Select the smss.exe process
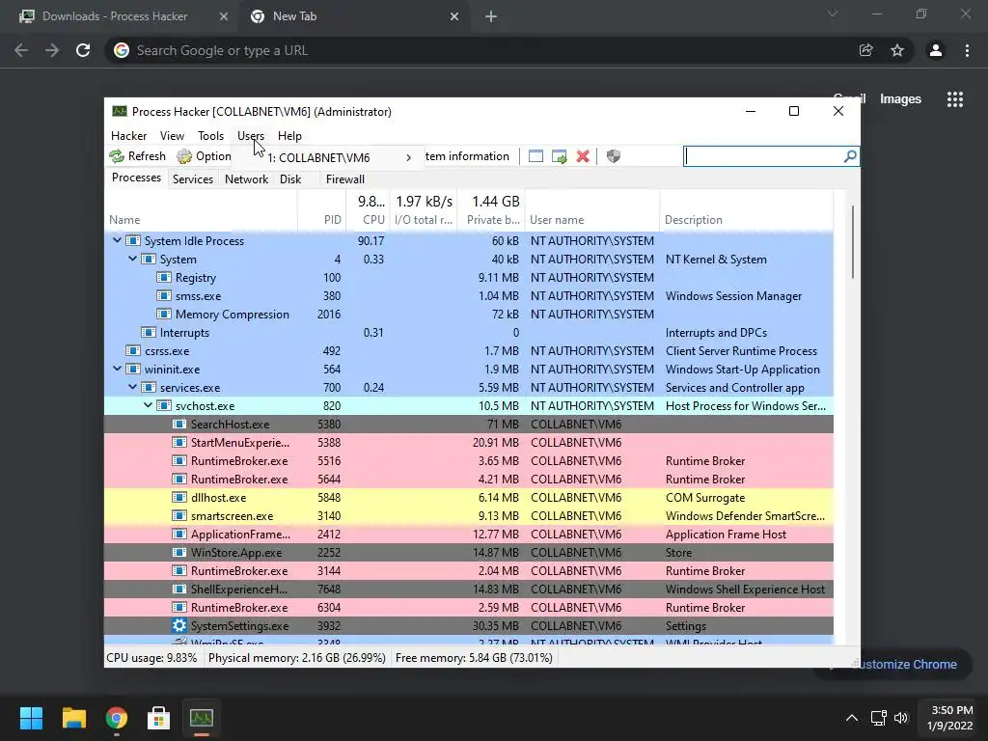The width and height of the screenshot is (988, 741). 469,295
